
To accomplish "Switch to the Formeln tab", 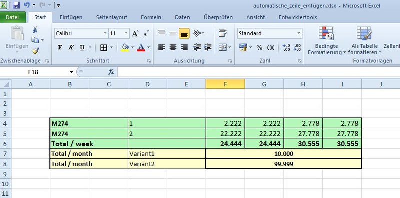I will (151, 17).
